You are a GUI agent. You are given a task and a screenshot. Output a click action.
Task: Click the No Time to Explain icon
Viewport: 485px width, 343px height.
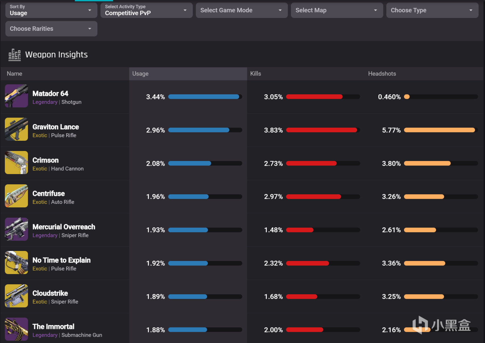(x=16, y=263)
